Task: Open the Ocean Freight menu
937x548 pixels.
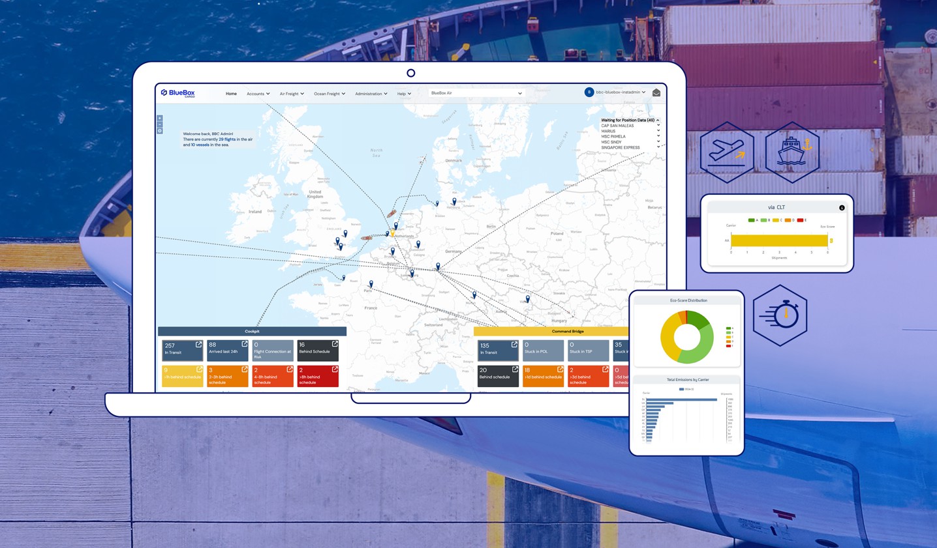Action: click(330, 94)
